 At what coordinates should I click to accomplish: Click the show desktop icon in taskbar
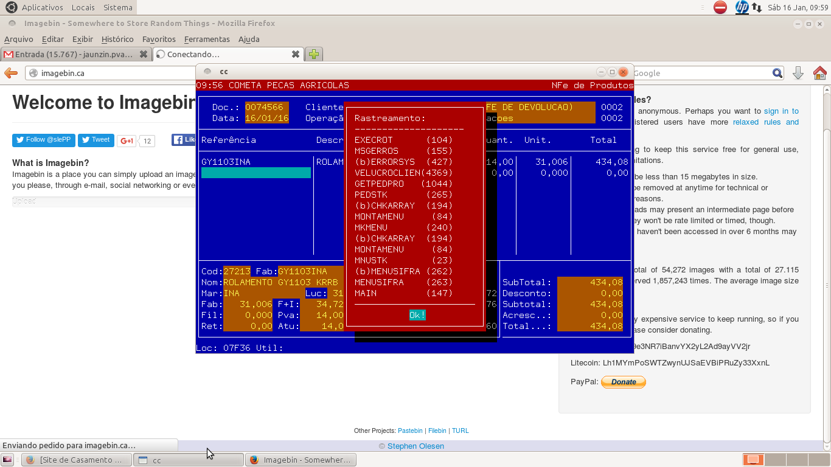click(7, 460)
